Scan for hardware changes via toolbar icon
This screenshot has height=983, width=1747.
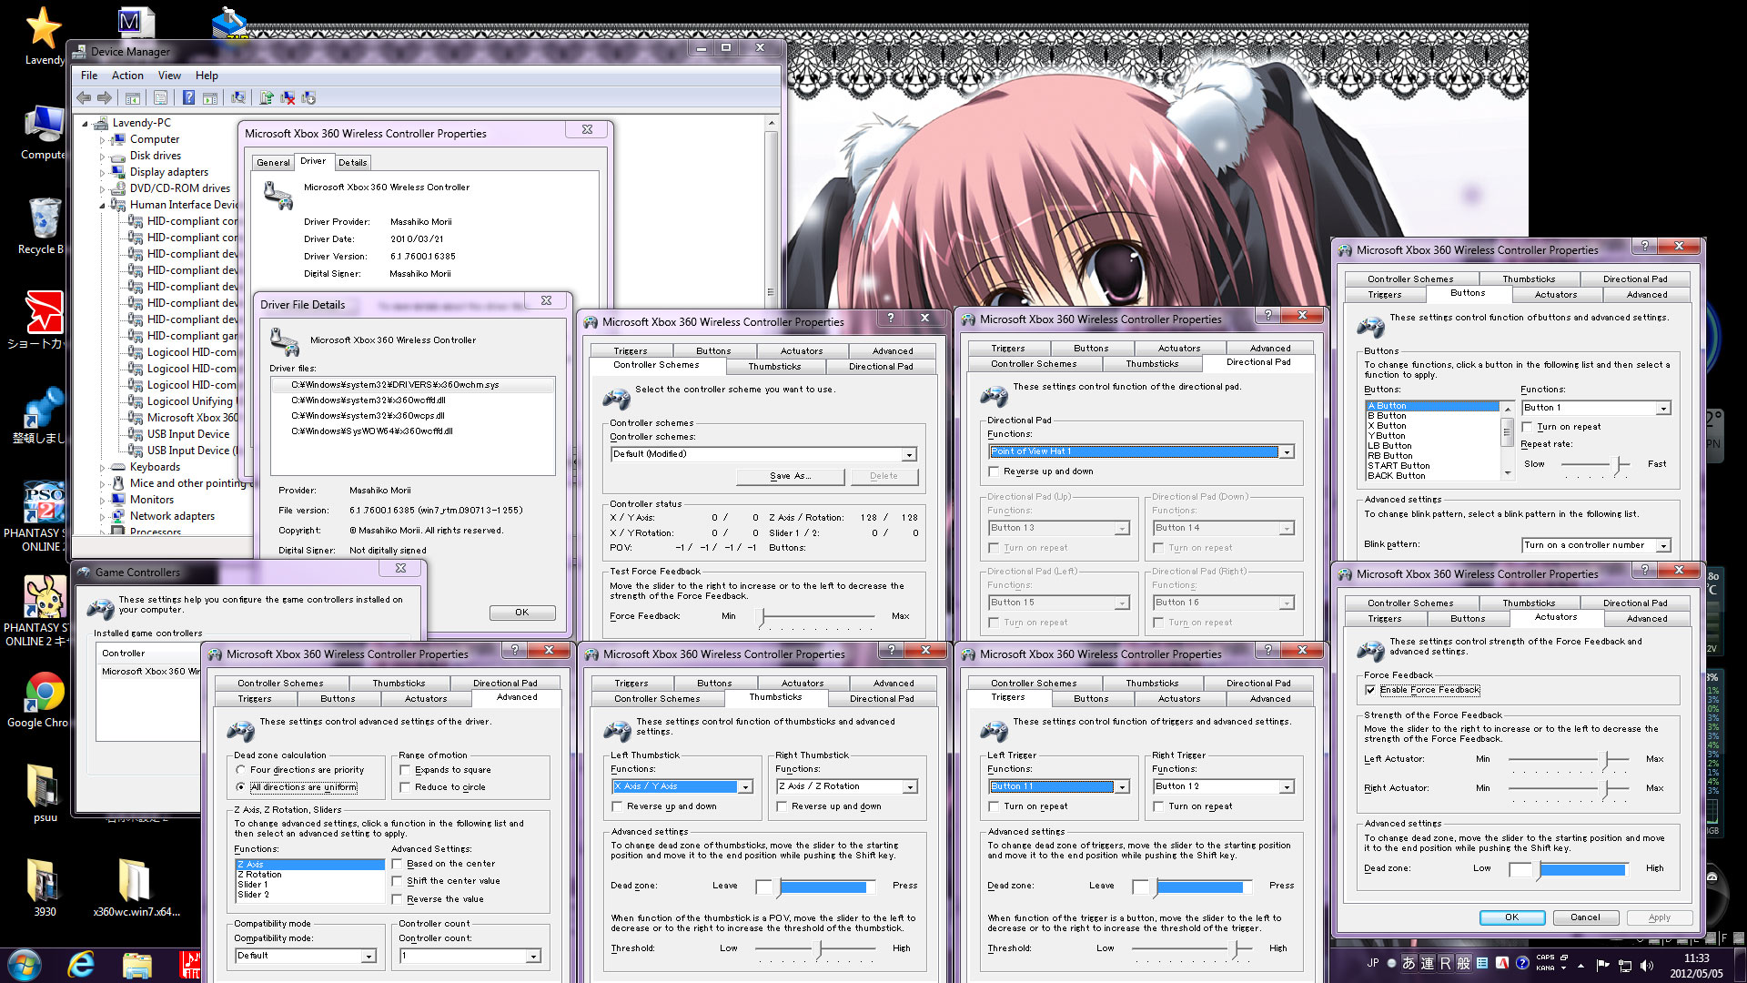coord(238,97)
